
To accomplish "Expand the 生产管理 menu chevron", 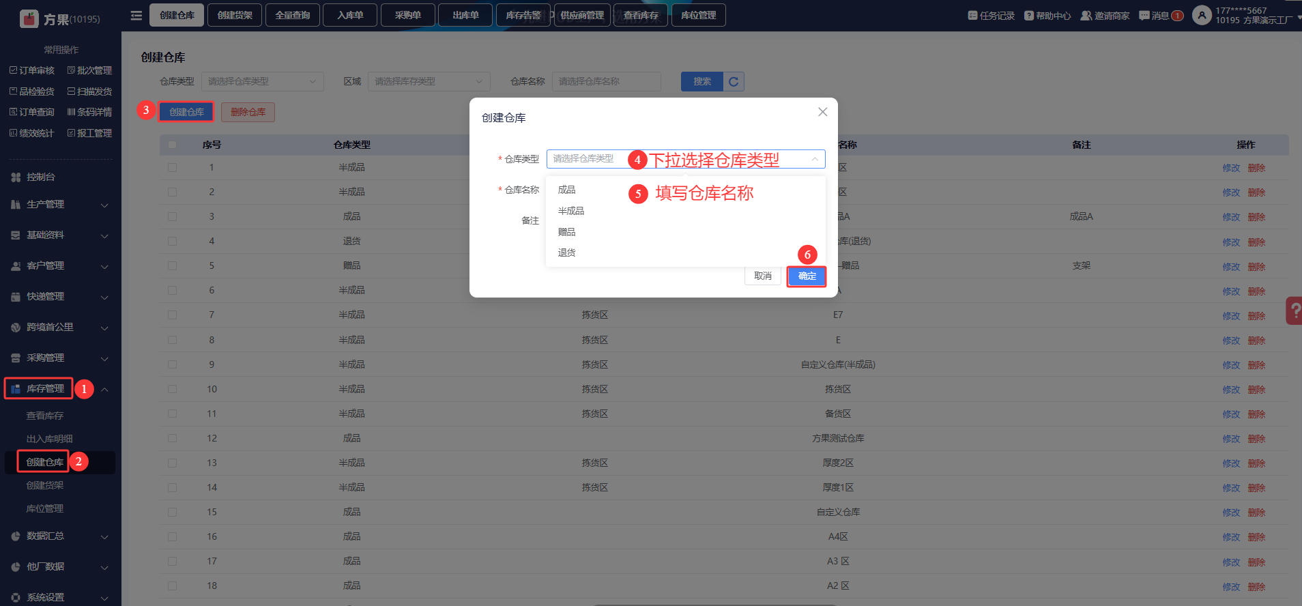I will point(104,205).
